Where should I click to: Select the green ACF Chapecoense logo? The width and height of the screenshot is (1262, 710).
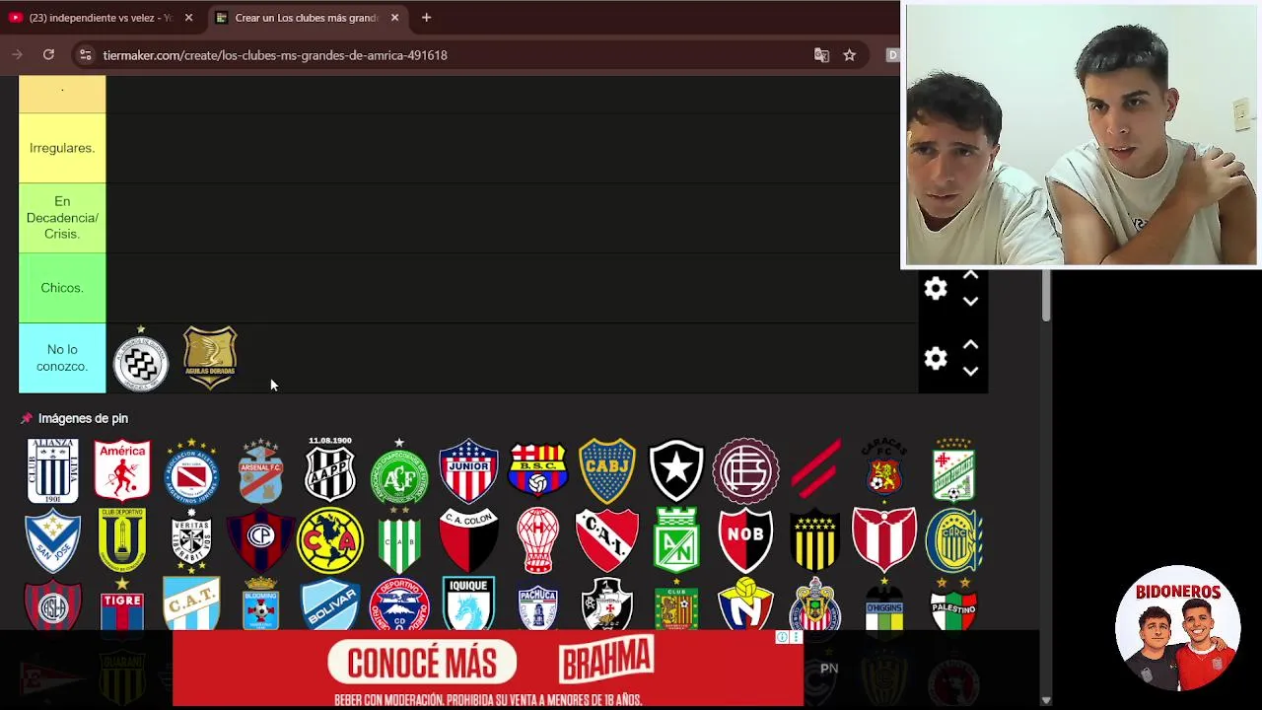pos(399,470)
